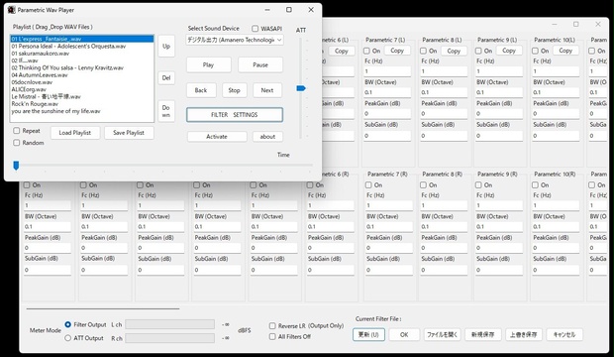
Task: Click Save Playlist
Action: pos(129,133)
